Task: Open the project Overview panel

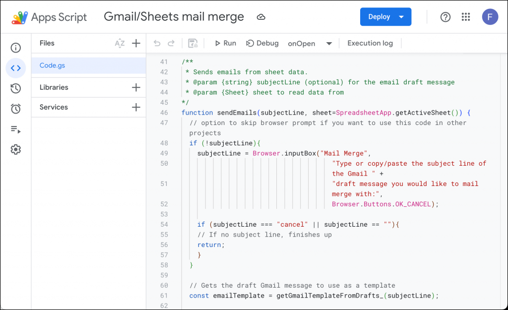Action: tap(15, 47)
